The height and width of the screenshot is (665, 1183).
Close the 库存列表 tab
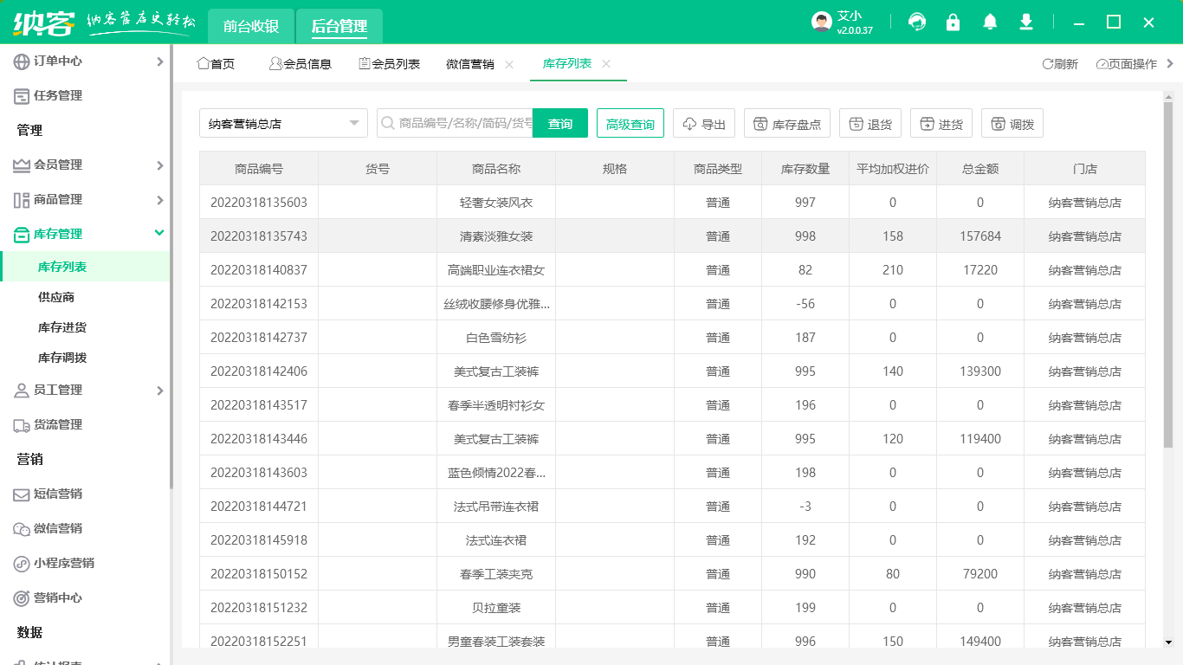[606, 64]
